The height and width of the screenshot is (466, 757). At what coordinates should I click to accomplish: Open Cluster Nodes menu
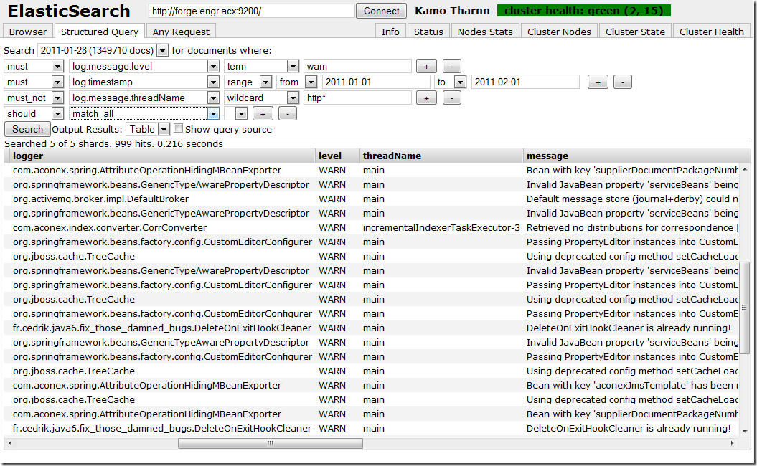tap(559, 32)
